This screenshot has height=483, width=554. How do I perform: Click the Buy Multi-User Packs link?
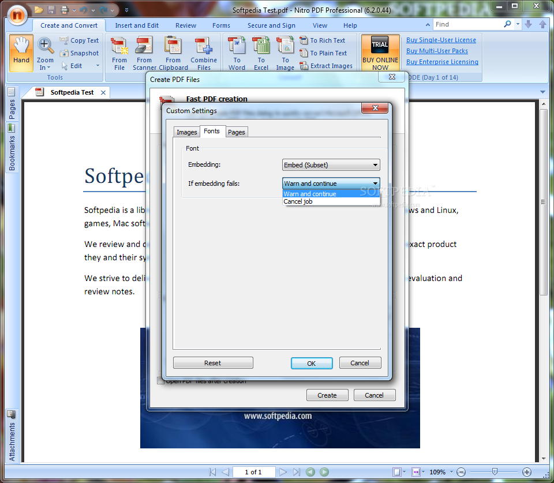437,51
